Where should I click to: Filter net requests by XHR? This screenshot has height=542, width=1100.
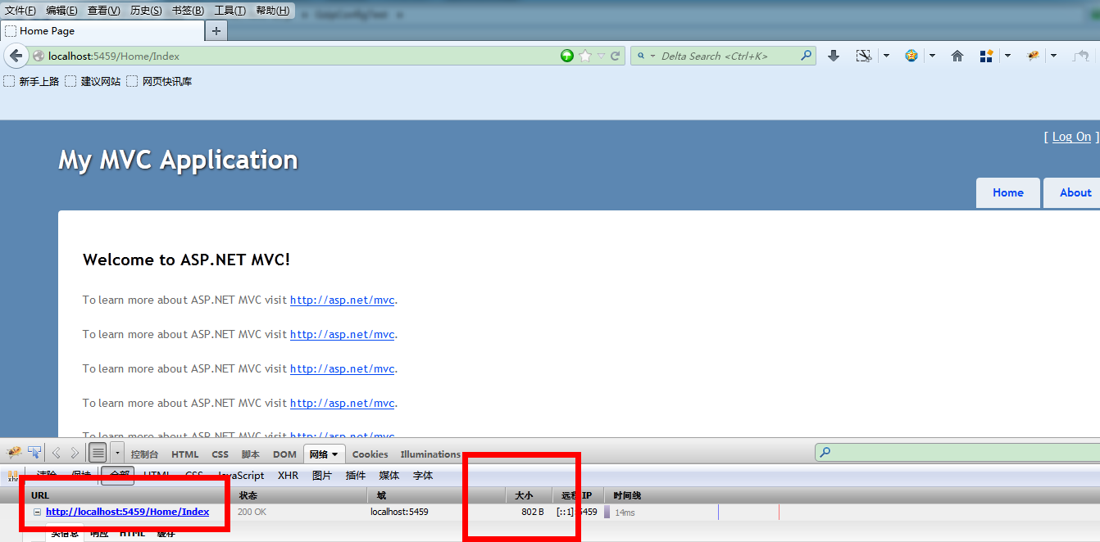[289, 476]
